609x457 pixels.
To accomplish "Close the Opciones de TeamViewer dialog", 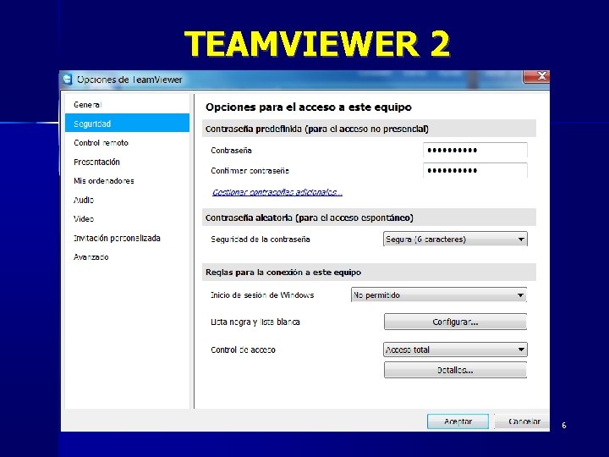I will 536,76.
